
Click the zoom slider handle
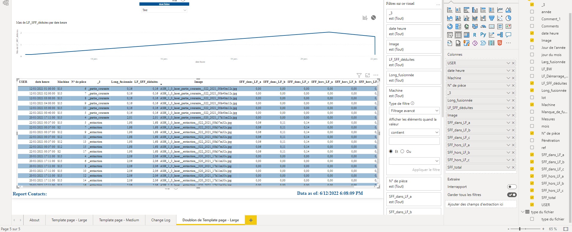(x=520, y=229)
